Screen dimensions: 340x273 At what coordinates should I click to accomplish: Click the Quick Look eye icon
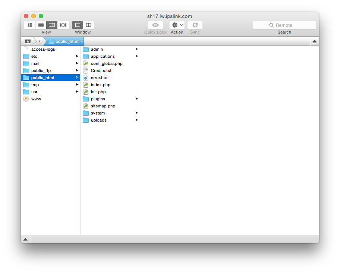(x=155, y=25)
